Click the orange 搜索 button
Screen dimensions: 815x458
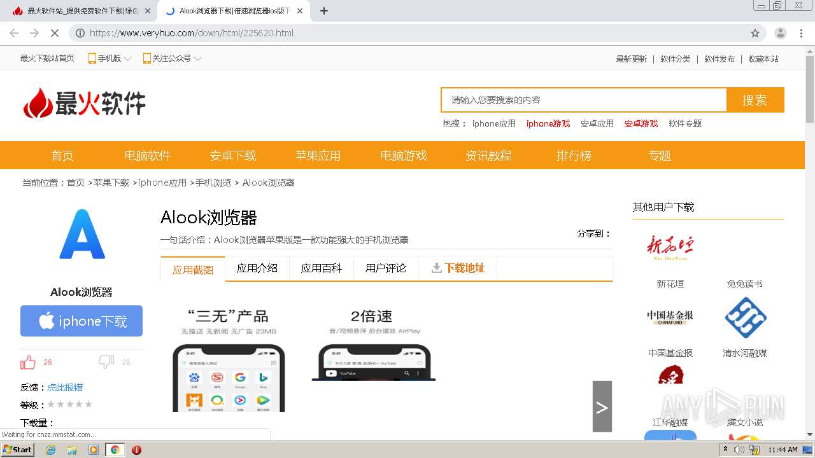click(x=755, y=100)
